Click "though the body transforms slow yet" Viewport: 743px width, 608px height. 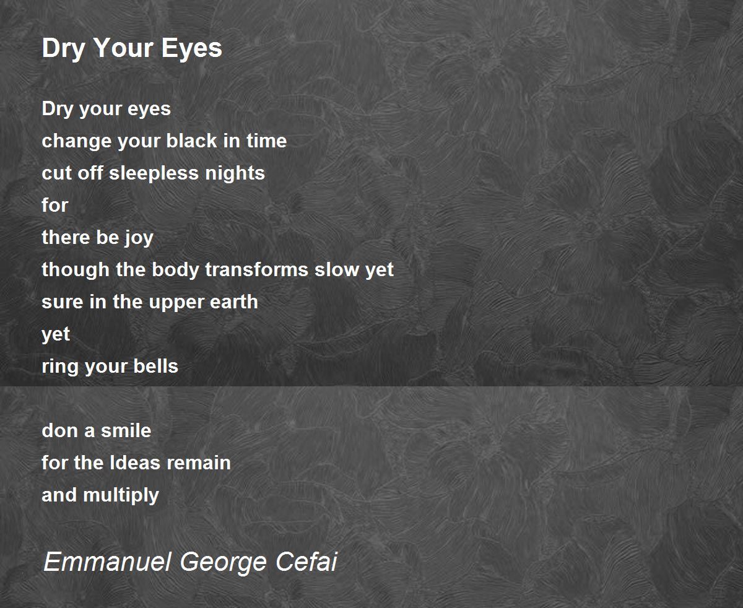pos(217,270)
